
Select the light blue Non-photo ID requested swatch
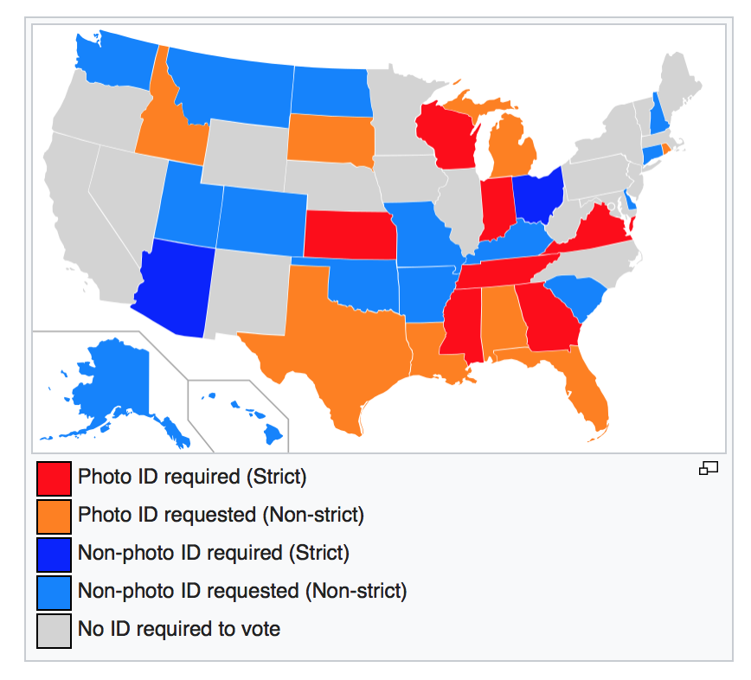pos(55,593)
